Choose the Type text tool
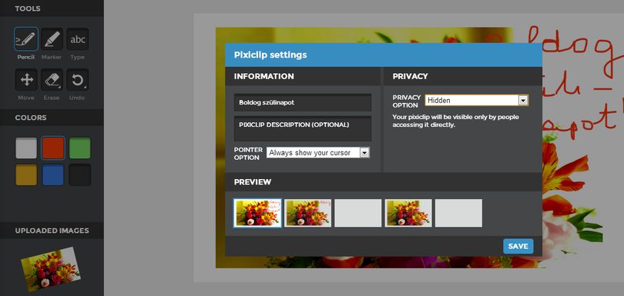 [78, 39]
